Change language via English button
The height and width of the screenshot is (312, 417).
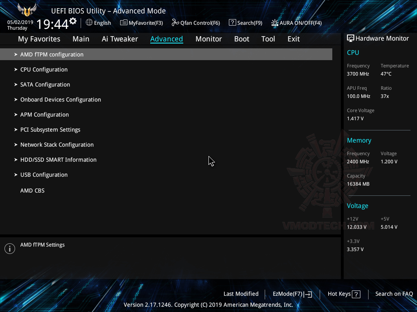(99, 23)
